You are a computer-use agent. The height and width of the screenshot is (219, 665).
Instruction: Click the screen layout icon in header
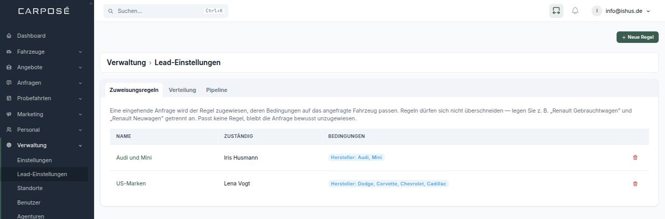(556, 10)
